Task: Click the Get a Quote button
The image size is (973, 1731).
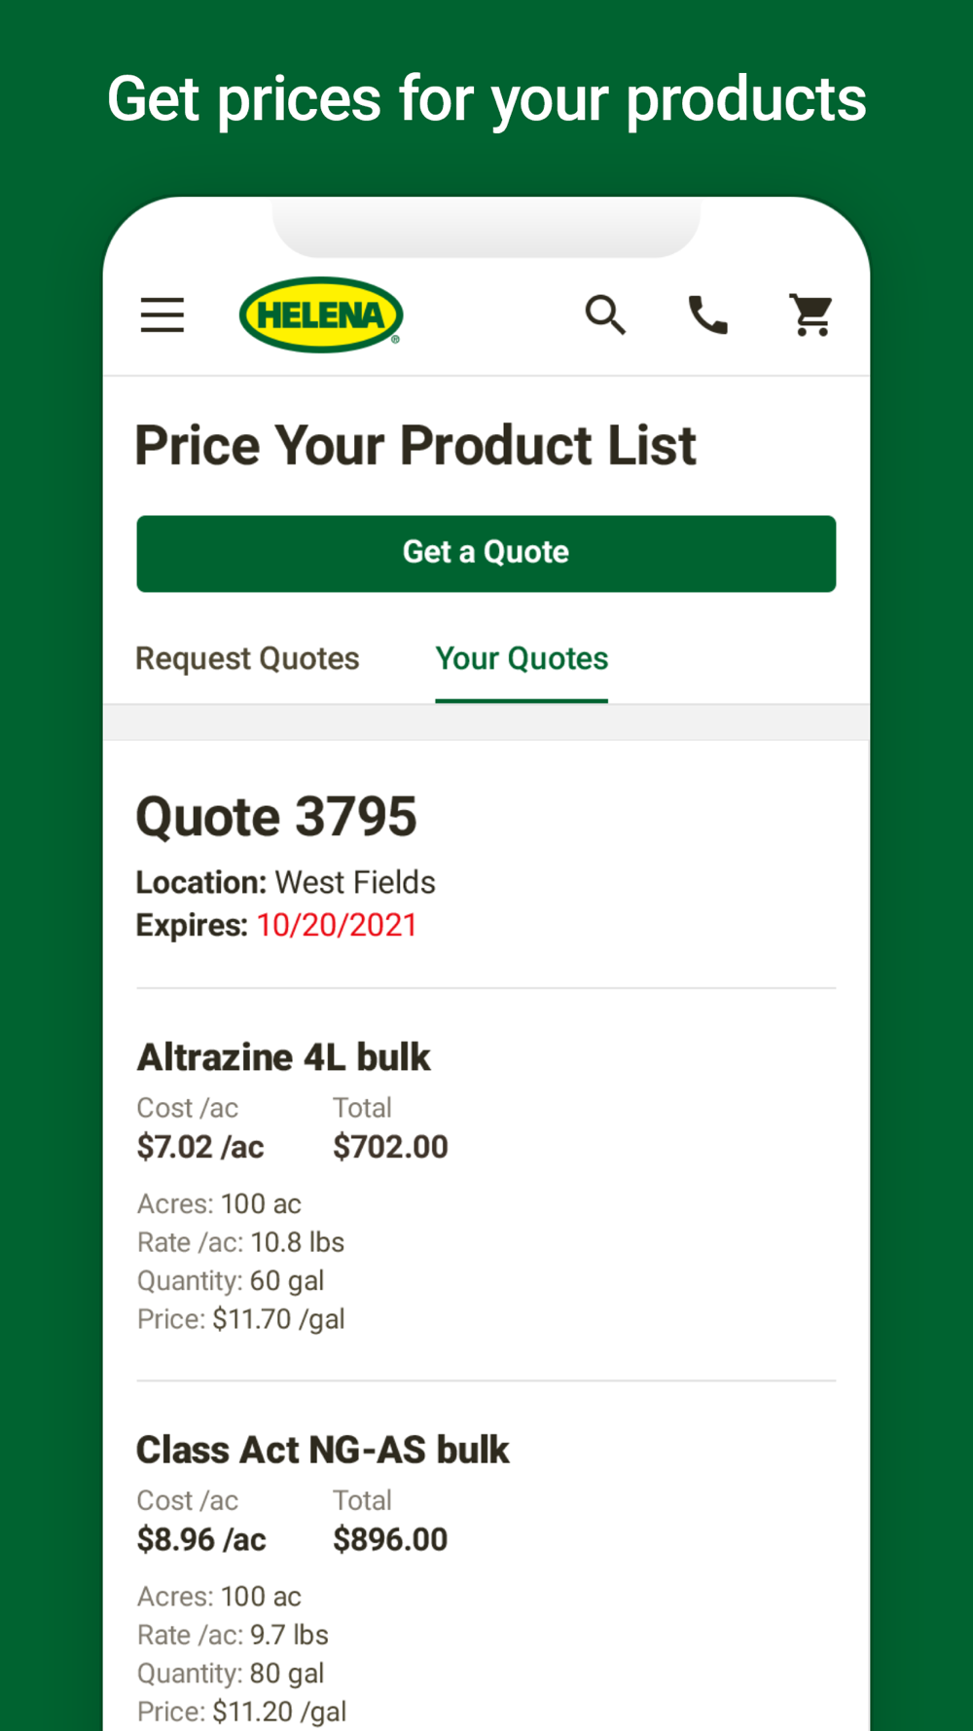Action: click(x=486, y=553)
